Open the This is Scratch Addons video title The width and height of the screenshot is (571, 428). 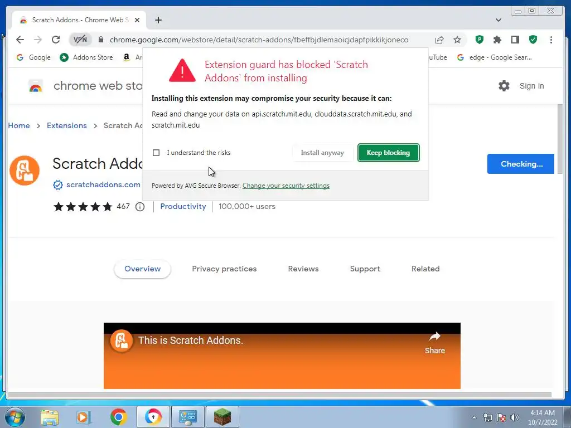[x=191, y=341]
